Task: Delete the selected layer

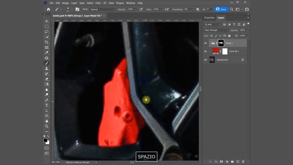Action: 243,161
